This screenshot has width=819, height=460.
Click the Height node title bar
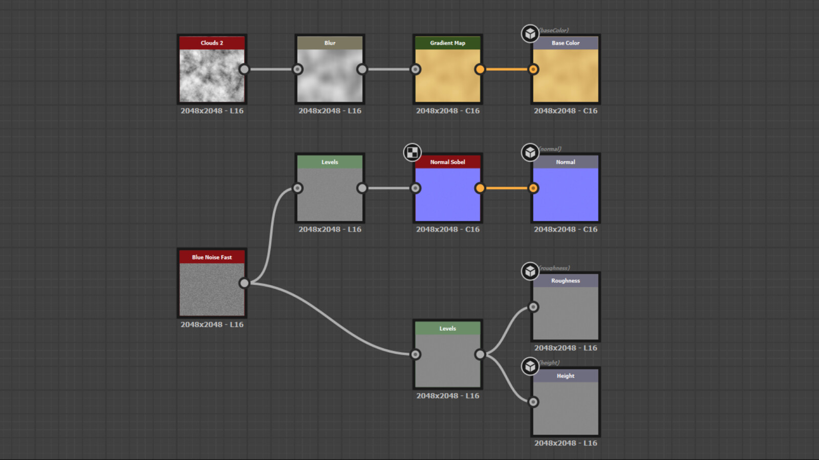[x=566, y=376]
